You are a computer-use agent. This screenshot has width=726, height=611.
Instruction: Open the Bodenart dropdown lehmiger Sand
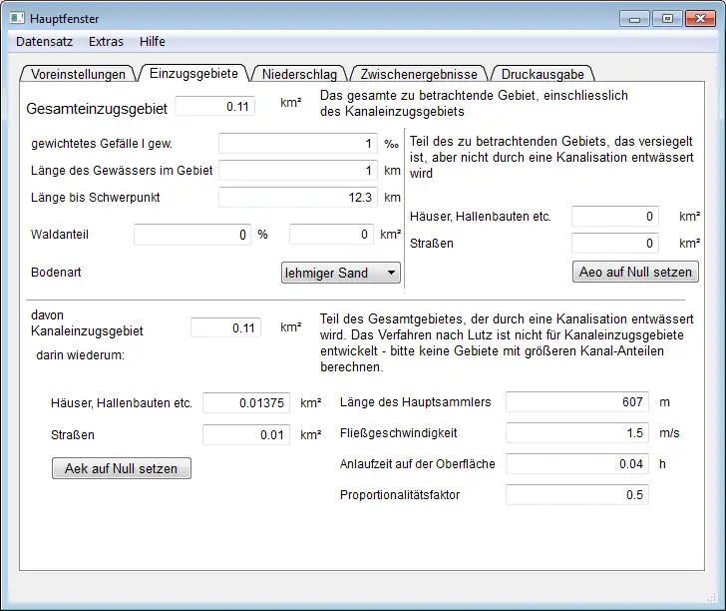point(341,273)
